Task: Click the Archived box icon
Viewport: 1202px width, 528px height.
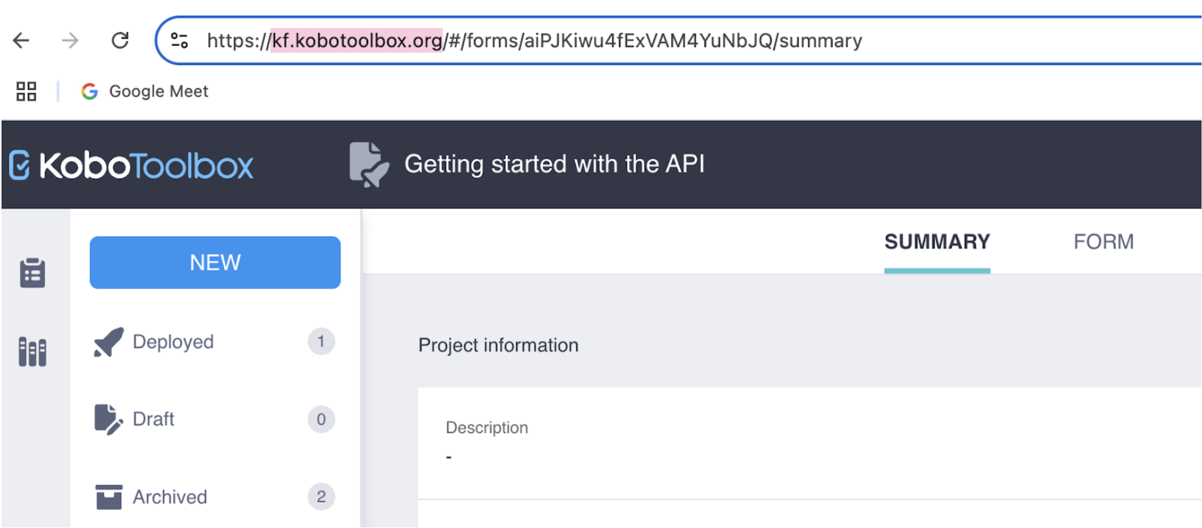Action: pos(109,497)
